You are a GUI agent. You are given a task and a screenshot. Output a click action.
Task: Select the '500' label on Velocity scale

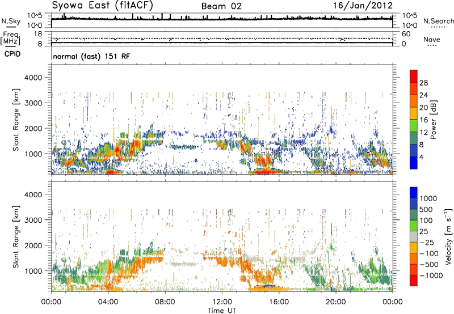tap(426, 209)
